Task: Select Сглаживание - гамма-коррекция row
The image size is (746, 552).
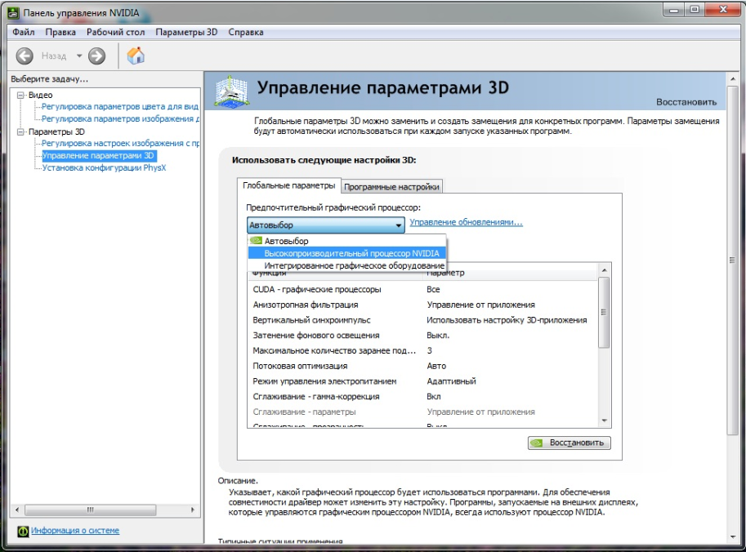Action: [x=423, y=397]
